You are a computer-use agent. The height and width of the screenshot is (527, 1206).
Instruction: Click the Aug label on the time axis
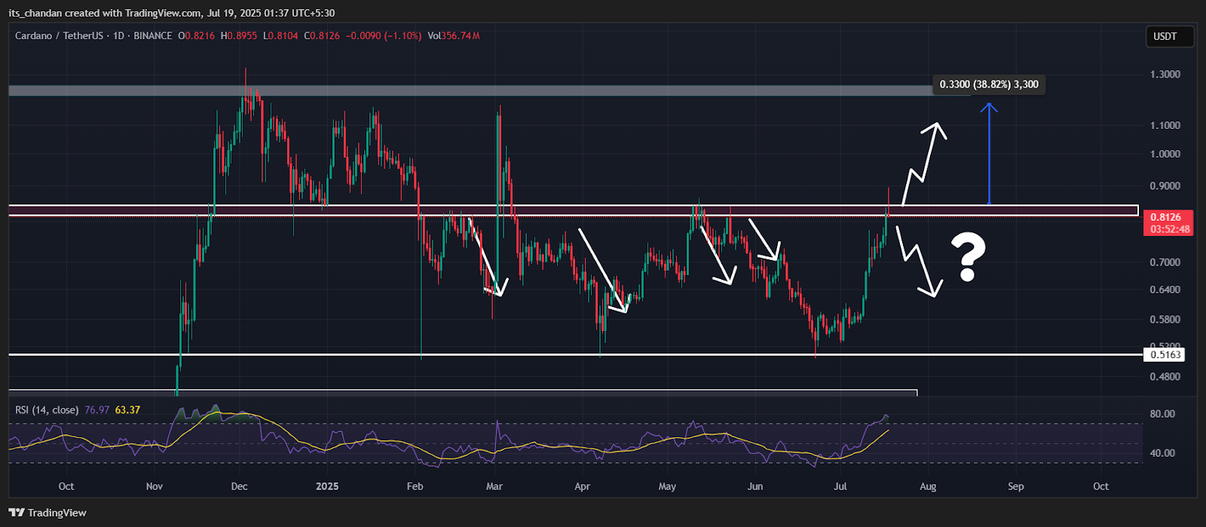928,486
